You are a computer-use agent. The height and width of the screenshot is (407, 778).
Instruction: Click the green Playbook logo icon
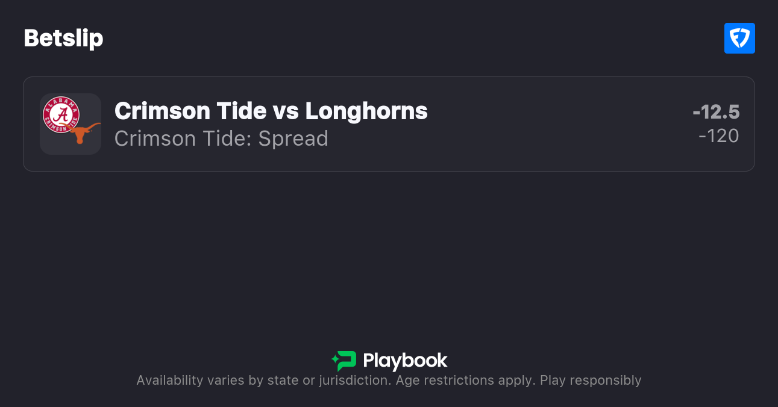[344, 361]
